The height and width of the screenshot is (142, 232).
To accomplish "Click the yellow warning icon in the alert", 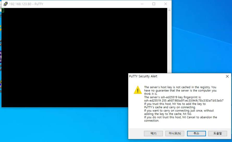I will 138,90.
